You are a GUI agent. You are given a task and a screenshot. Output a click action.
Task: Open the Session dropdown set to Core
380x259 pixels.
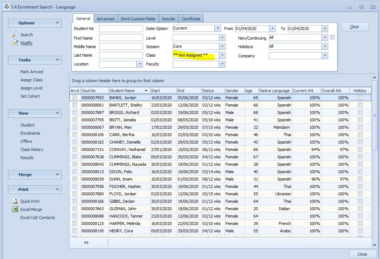click(222, 47)
